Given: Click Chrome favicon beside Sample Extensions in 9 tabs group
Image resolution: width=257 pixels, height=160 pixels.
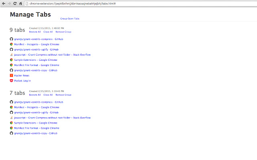Looking at the screenshot, I should (11, 60).
